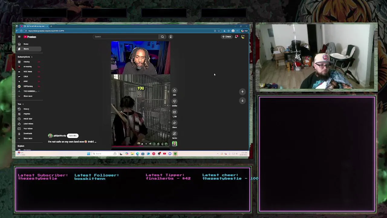Expand the Short description text
The image size is (387, 218).
72,142
